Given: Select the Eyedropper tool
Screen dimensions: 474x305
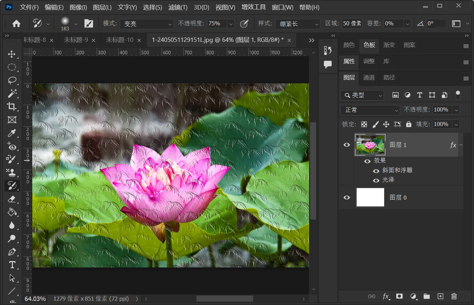Looking at the screenshot, I should click(12, 133).
